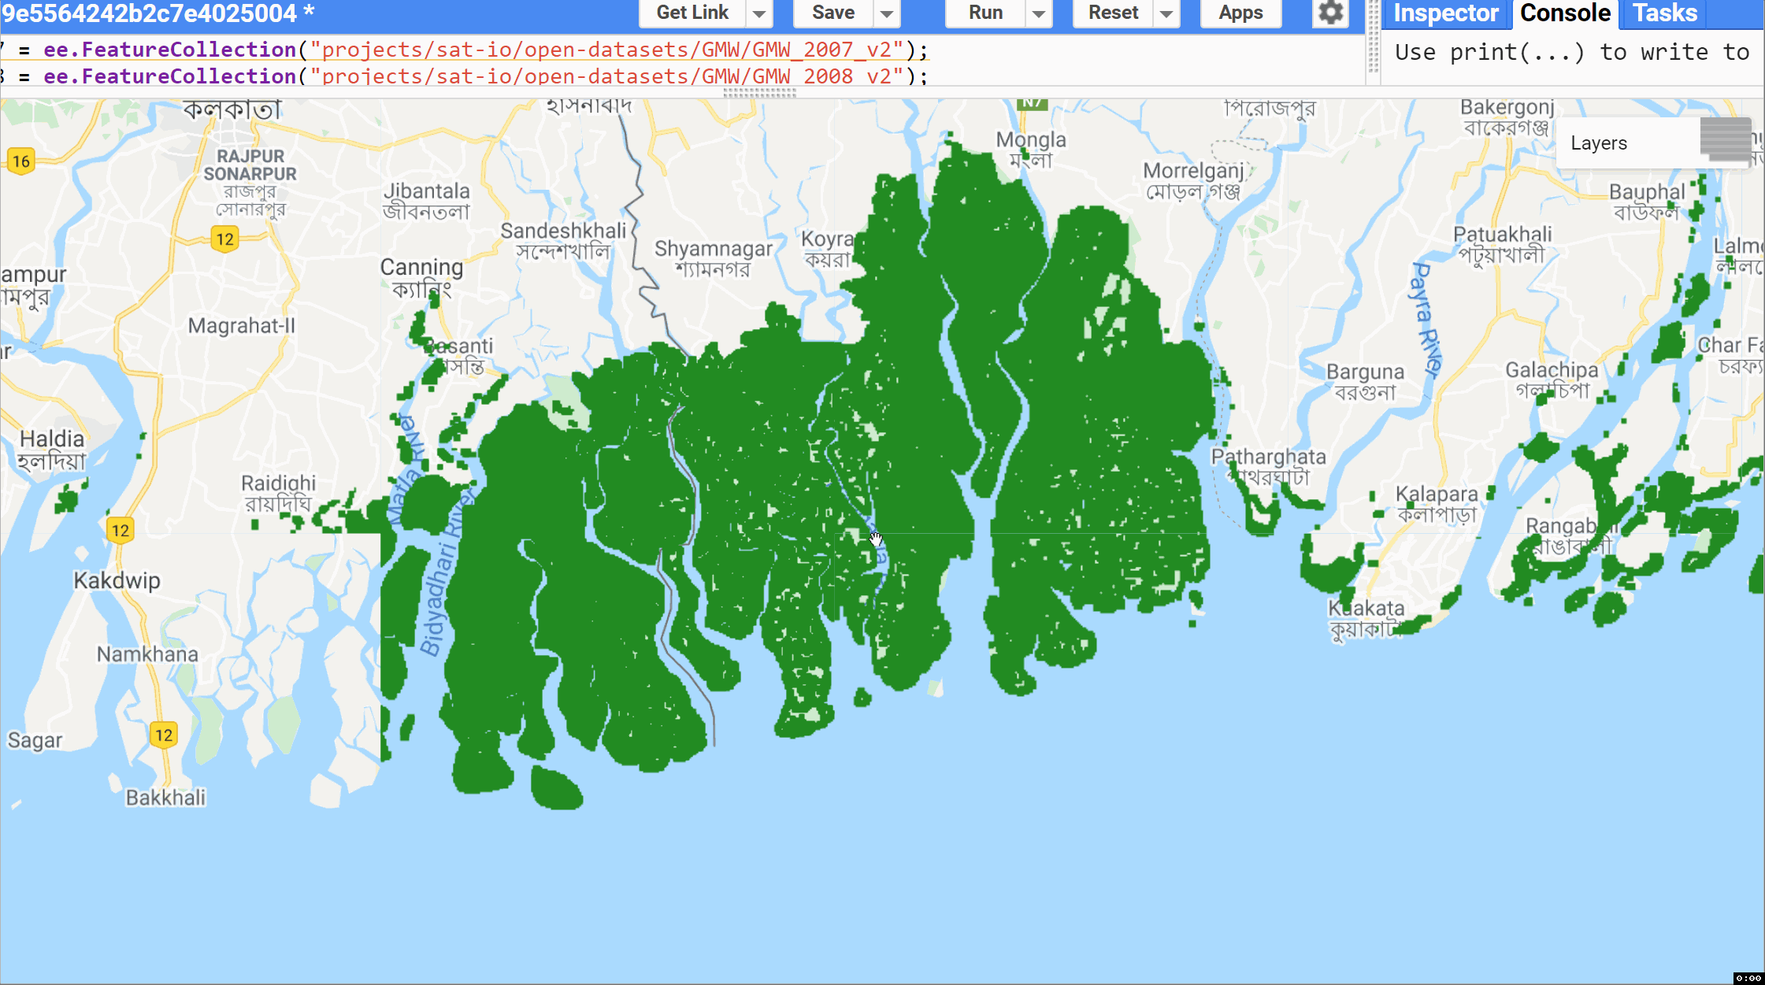Viewport: 1765px width, 985px height.
Task: Click the highway 16 shield marker
Action: tap(21, 161)
